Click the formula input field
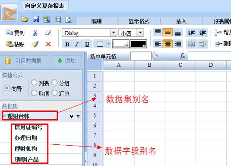231x166 pixels. point(209,56)
